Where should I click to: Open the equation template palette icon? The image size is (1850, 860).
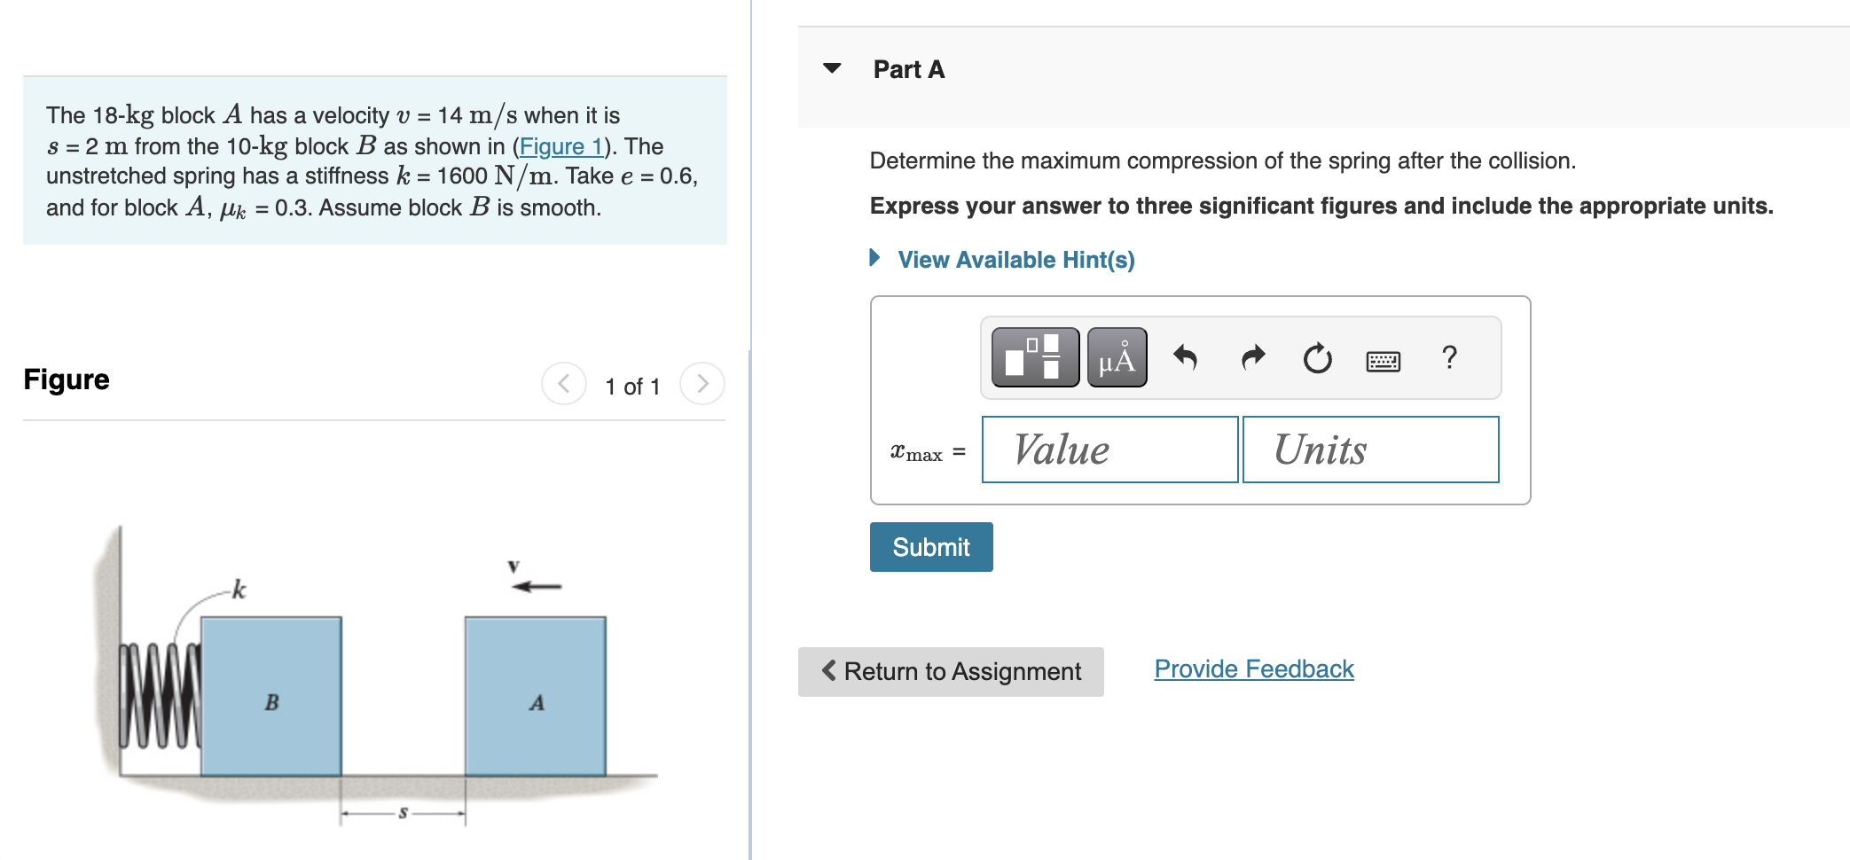(1034, 357)
